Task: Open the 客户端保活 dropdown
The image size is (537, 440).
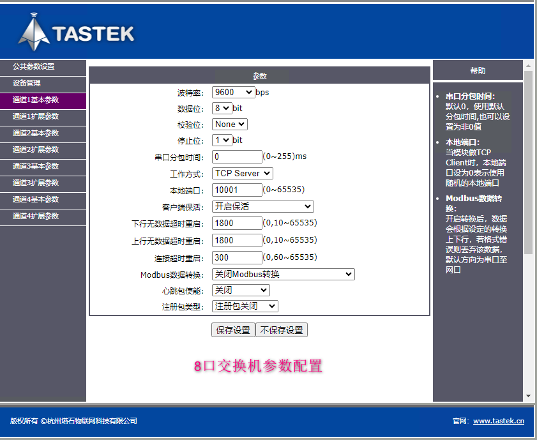Action: pos(262,206)
